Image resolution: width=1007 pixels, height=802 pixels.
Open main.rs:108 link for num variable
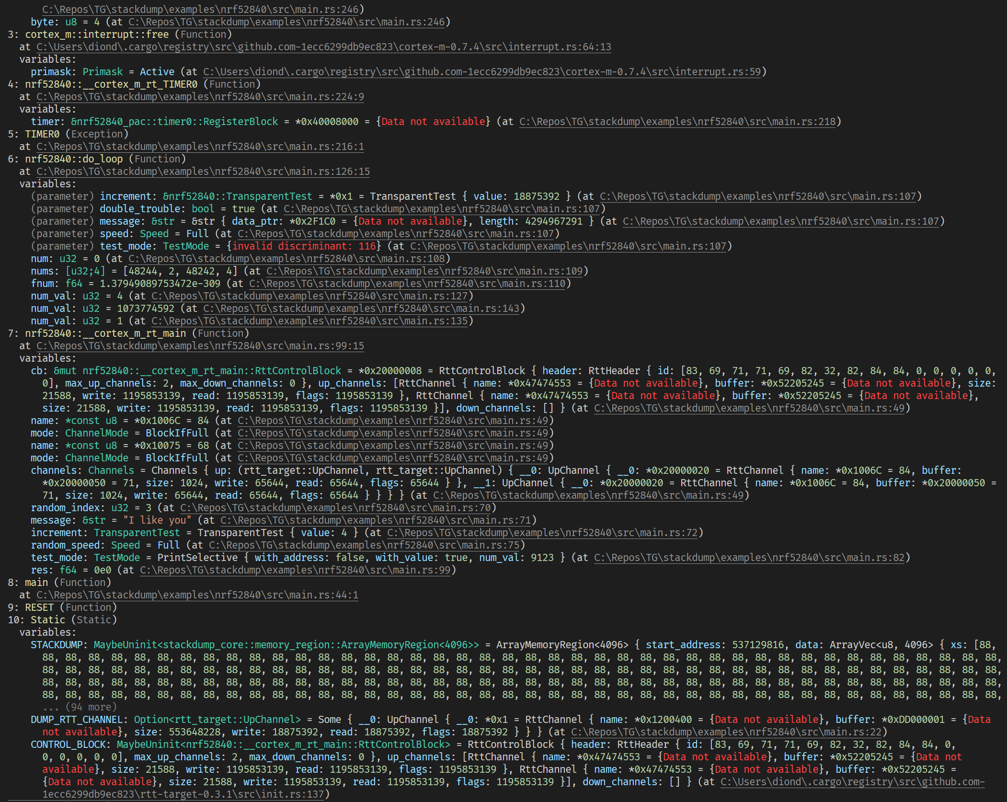point(287,258)
